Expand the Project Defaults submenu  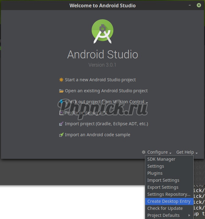click(x=189, y=215)
